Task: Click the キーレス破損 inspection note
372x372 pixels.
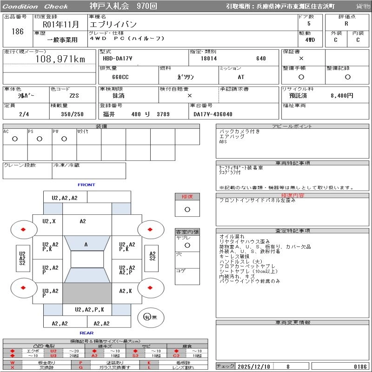Action: click(234, 256)
